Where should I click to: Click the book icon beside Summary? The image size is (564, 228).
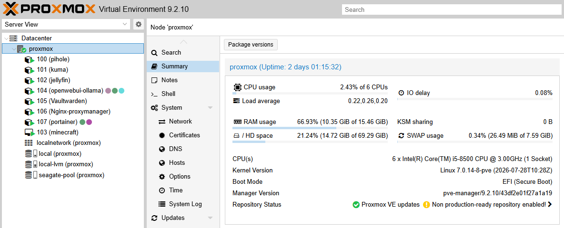(x=154, y=66)
